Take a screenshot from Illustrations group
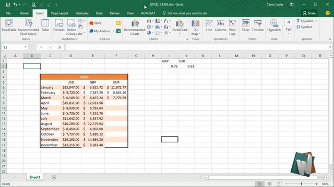Viewport: 334px width, 187px height. (x=81, y=33)
